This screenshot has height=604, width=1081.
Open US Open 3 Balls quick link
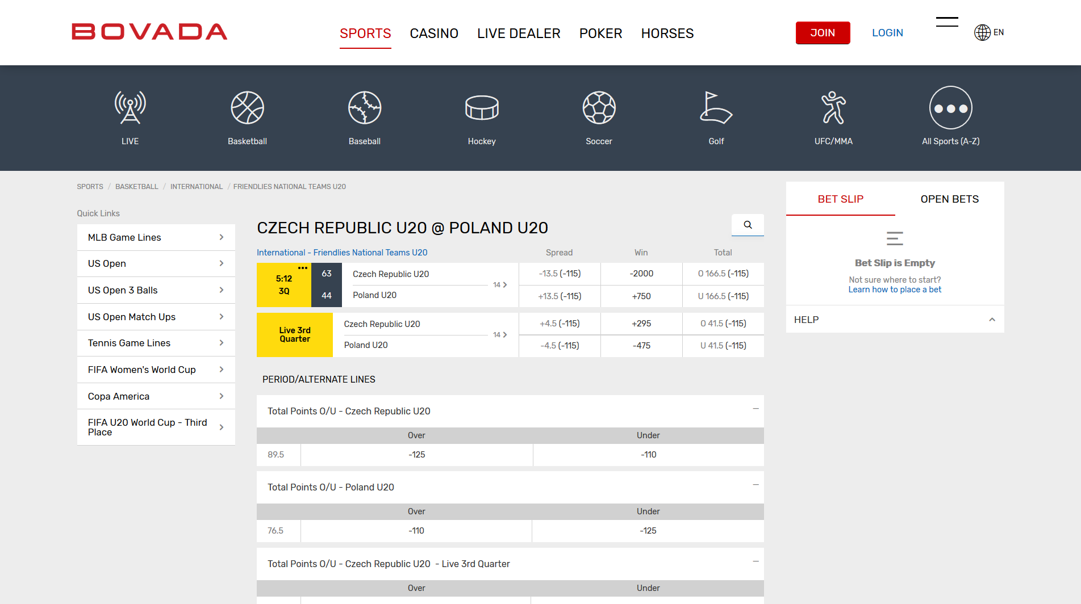click(156, 290)
